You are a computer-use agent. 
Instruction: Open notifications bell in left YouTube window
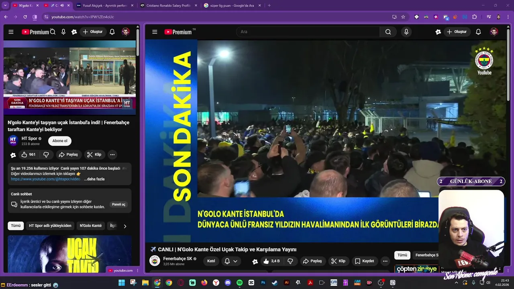click(112, 32)
